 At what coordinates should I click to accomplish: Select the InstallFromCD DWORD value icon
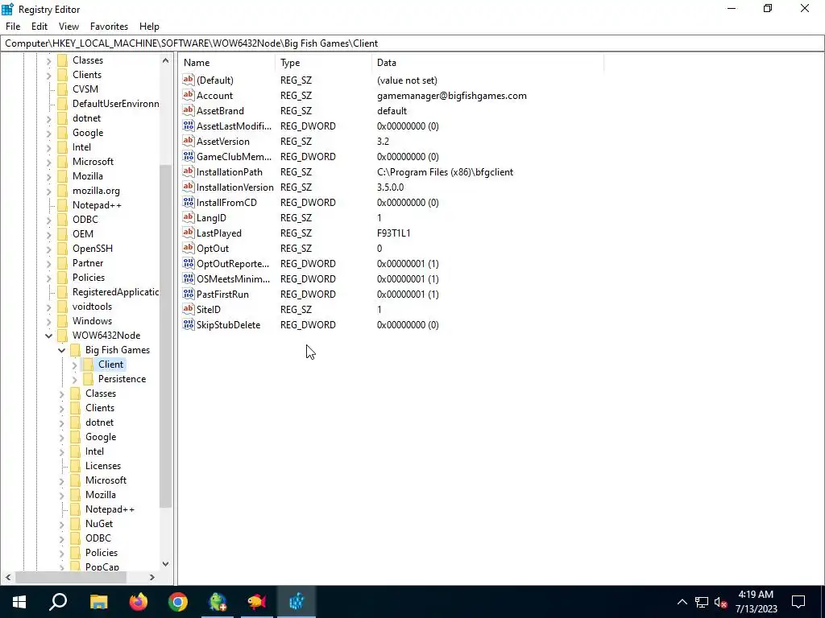(189, 202)
